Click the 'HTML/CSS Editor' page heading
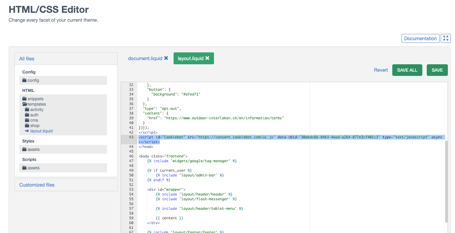This screenshot has height=233, width=455. [x=49, y=10]
